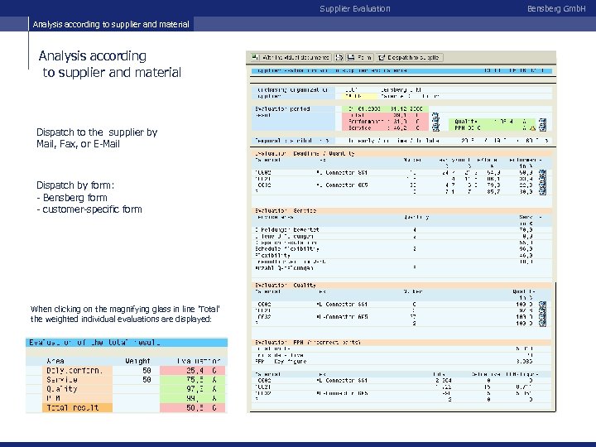Viewport: 596px width, 447px height.
Task: Click the red 50,5 total evaluation value
Action: point(193,408)
